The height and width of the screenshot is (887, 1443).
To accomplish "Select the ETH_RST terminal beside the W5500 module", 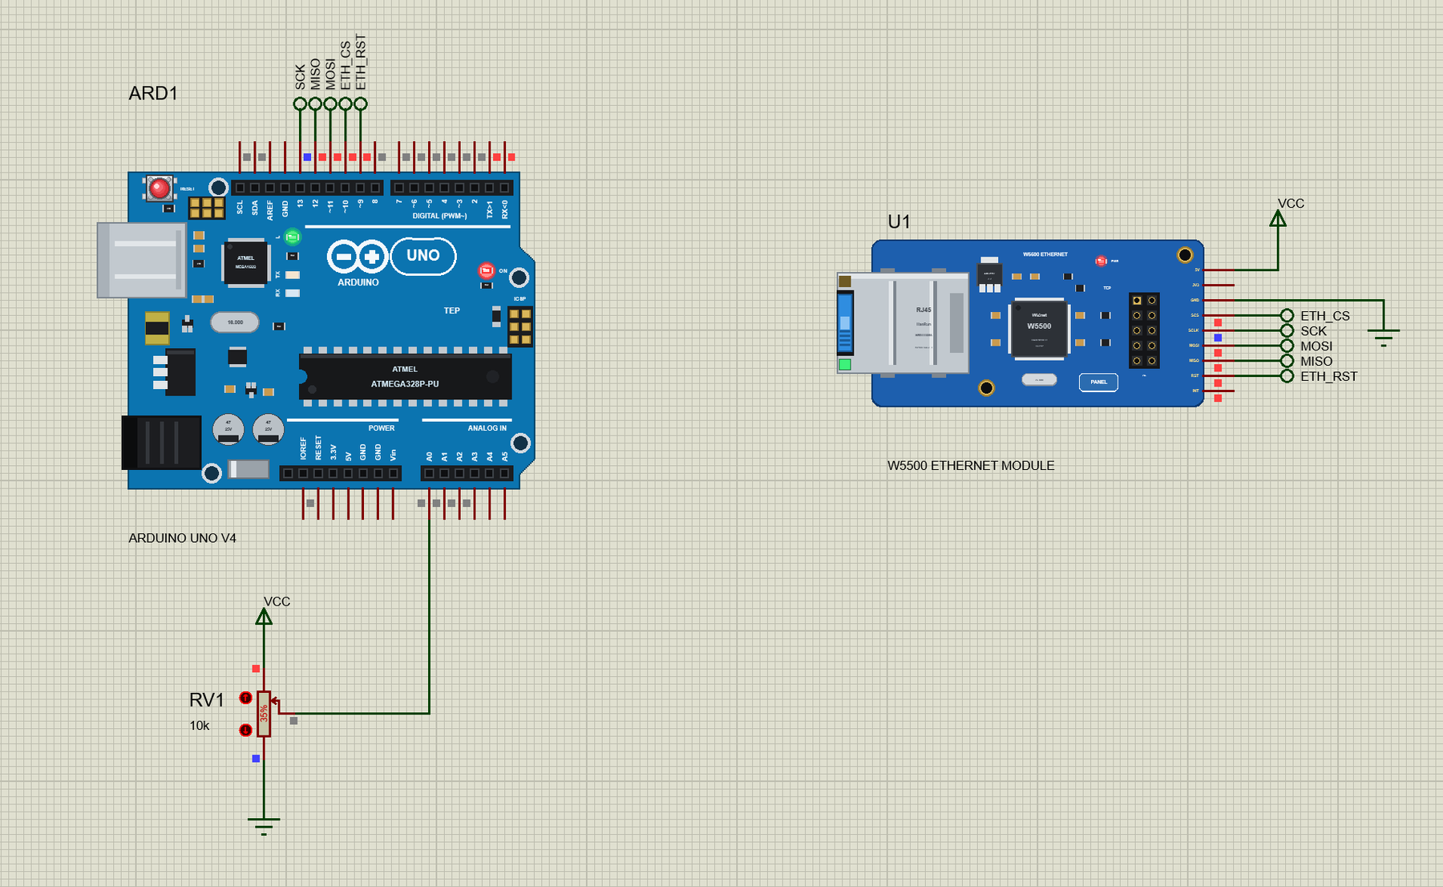I will tap(1287, 376).
